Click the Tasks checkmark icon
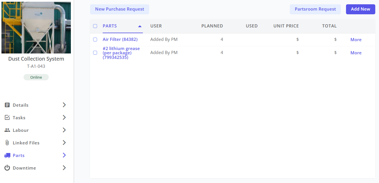The image size is (379, 183). (x=7, y=118)
